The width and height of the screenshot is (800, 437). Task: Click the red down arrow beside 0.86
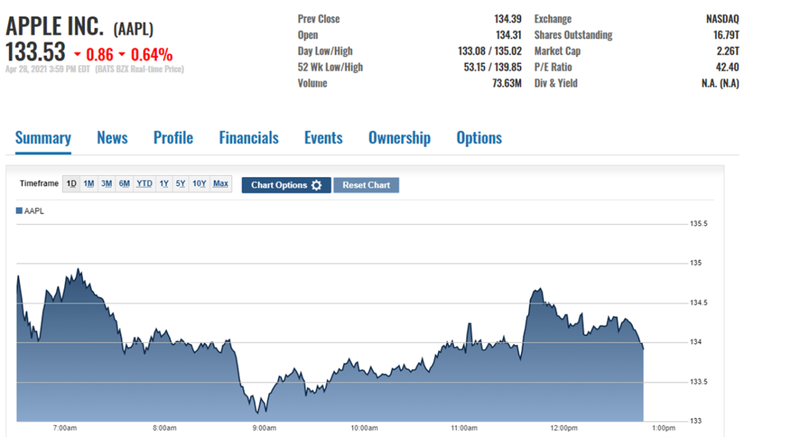(x=78, y=54)
